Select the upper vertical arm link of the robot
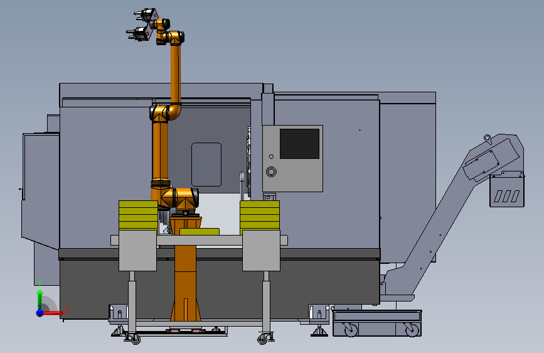This screenshot has height=353, width=544. coord(176,73)
